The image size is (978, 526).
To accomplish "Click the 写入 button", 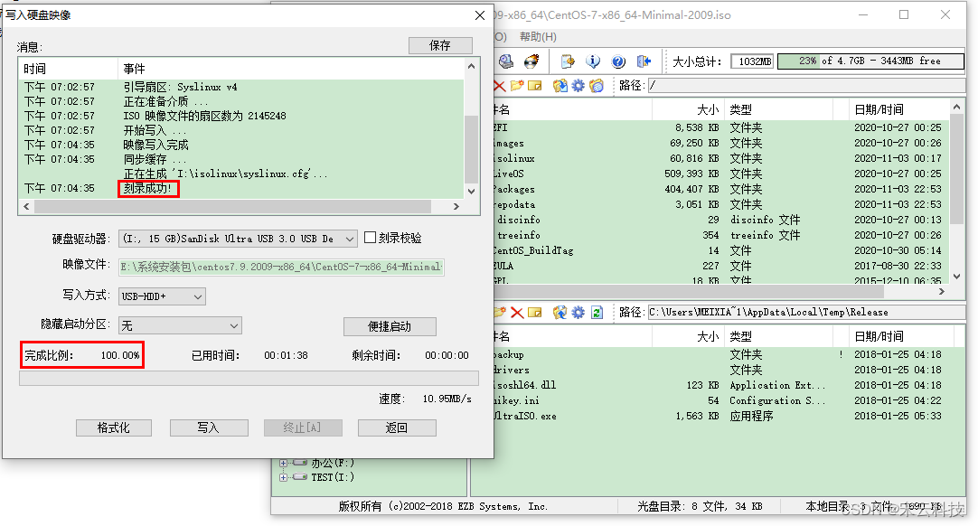I will tap(208, 427).
